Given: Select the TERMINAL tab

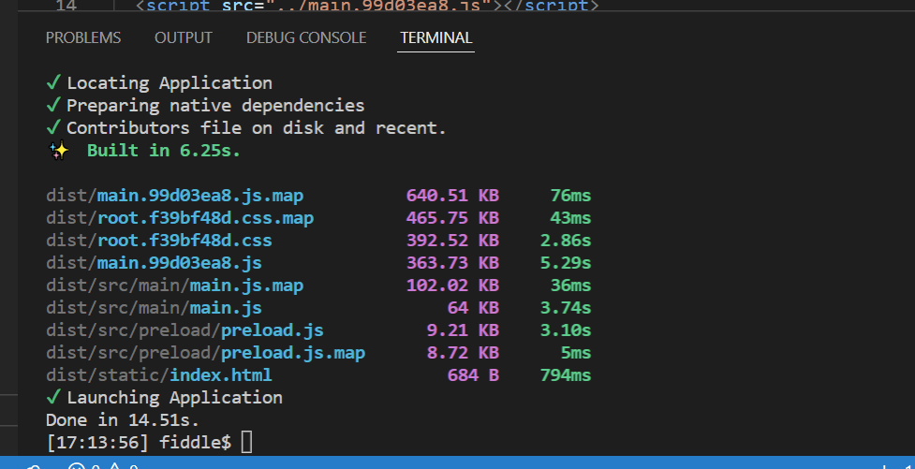Looking at the screenshot, I should point(435,38).
